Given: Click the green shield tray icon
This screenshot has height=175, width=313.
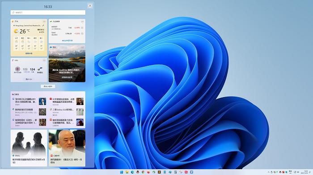Looking at the screenshot, I should (x=277, y=172).
